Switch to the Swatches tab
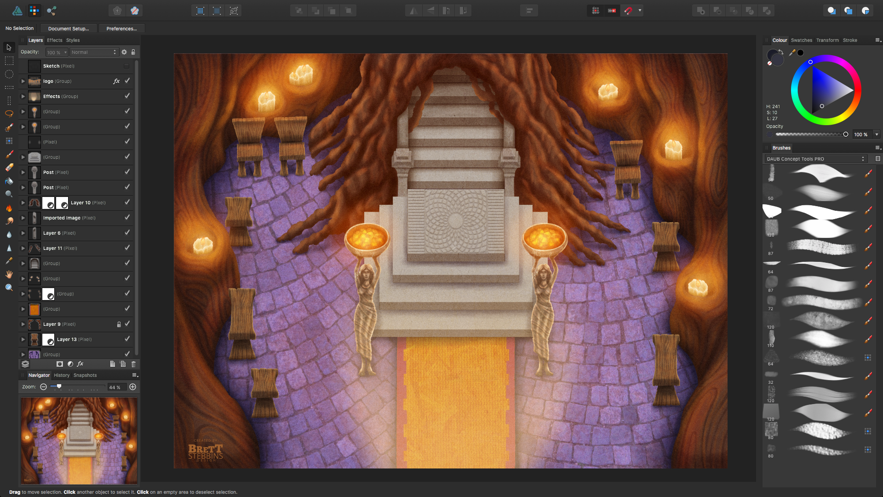The height and width of the screenshot is (497, 883). pos(801,40)
